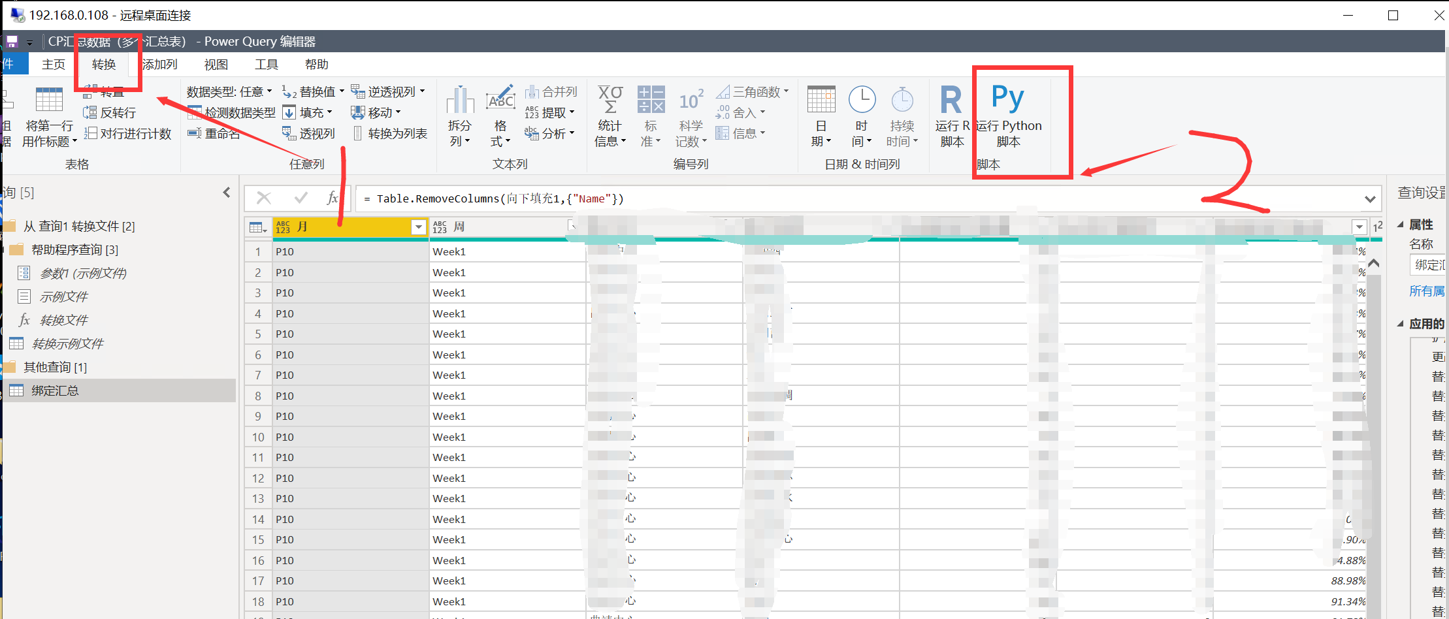The width and height of the screenshot is (1449, 619).
Task: Open the Move column dropdown
Action: coord(376,112)
